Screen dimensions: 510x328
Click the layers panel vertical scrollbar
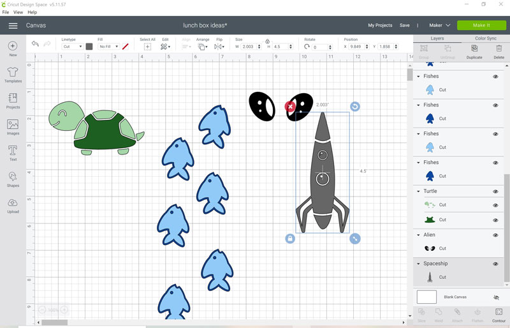click(x=506, y=228)
